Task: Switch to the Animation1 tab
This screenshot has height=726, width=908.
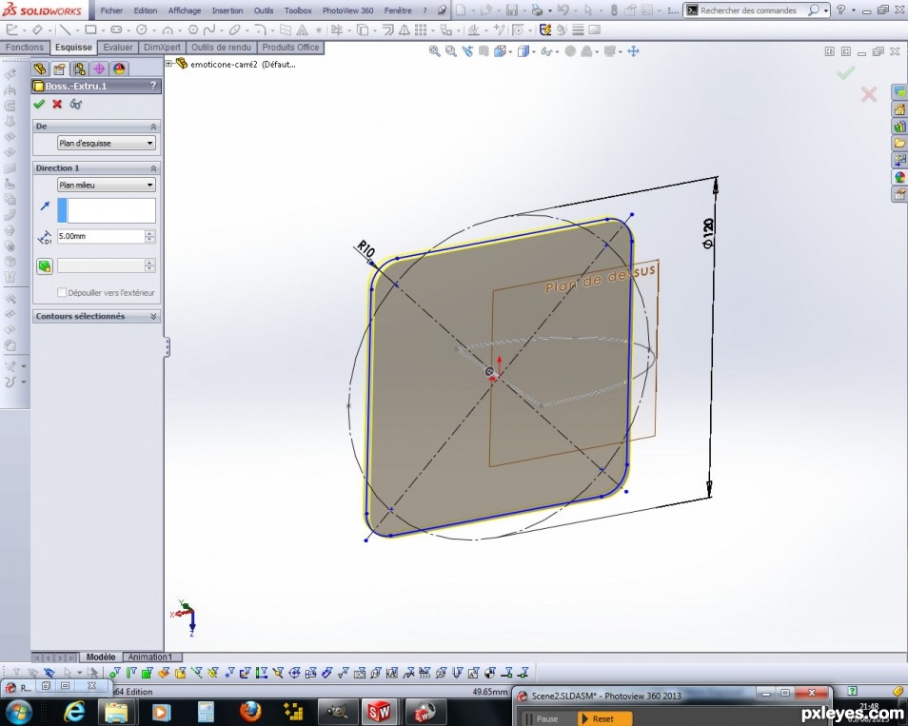Action: tap(150, 657)
